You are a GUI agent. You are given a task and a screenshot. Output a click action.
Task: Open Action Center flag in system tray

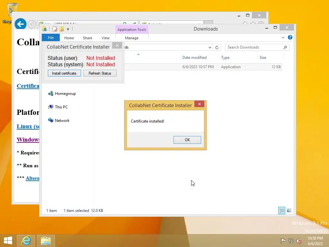click(283, 241)
